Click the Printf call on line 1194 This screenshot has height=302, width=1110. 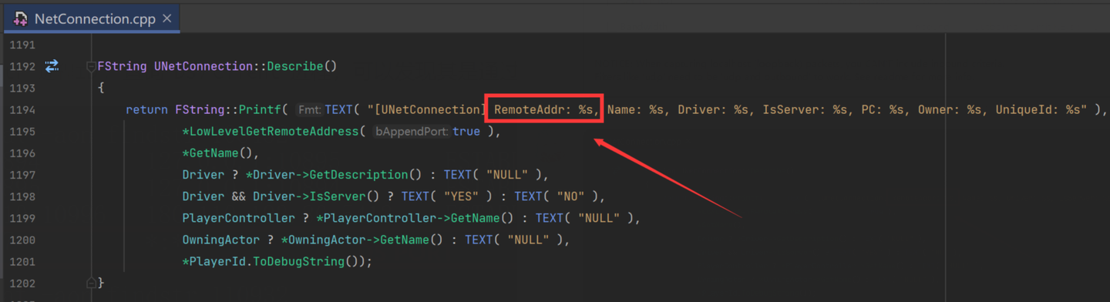pyautogui.click(x=260, y=109)
